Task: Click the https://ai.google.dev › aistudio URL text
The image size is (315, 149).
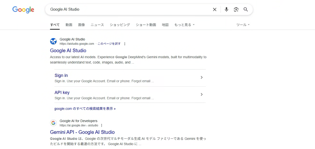Action: 79,125
